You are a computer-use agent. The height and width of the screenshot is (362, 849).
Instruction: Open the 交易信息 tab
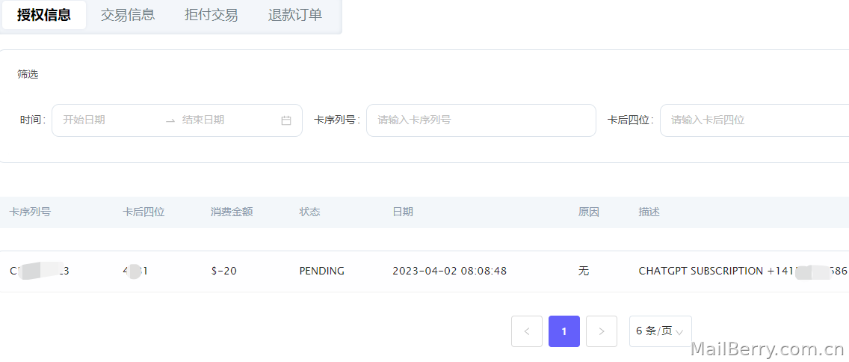coord(128,15)
